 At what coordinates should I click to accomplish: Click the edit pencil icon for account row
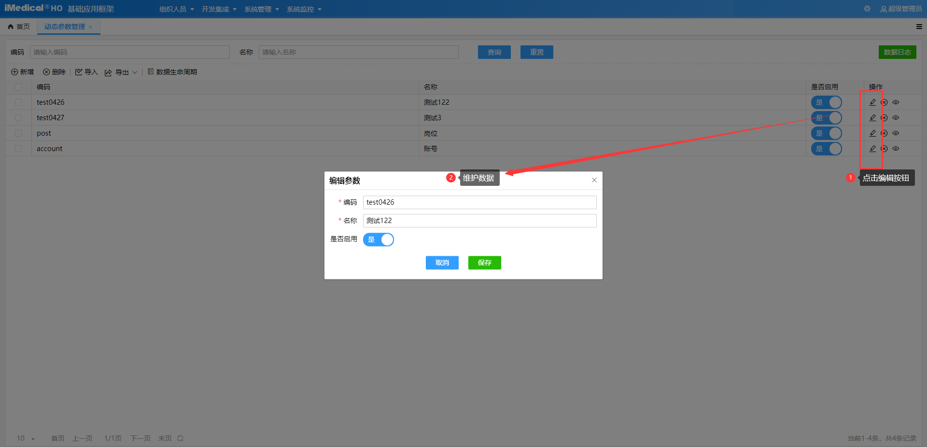coord(872,149)
